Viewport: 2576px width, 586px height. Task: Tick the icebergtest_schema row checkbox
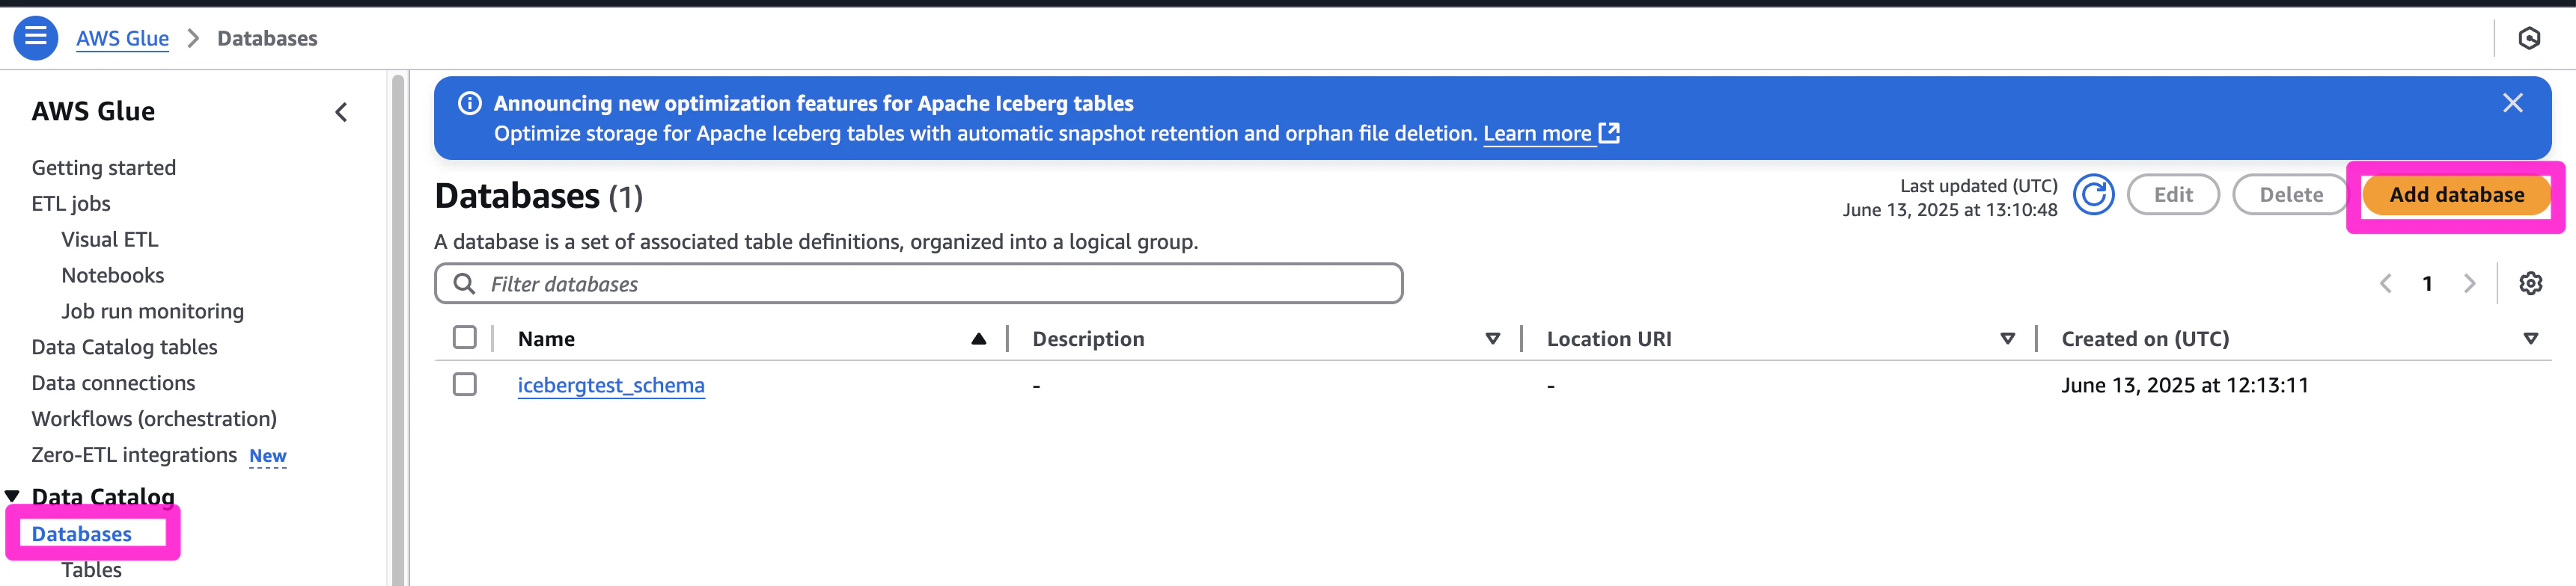click(x=465, y=384)
